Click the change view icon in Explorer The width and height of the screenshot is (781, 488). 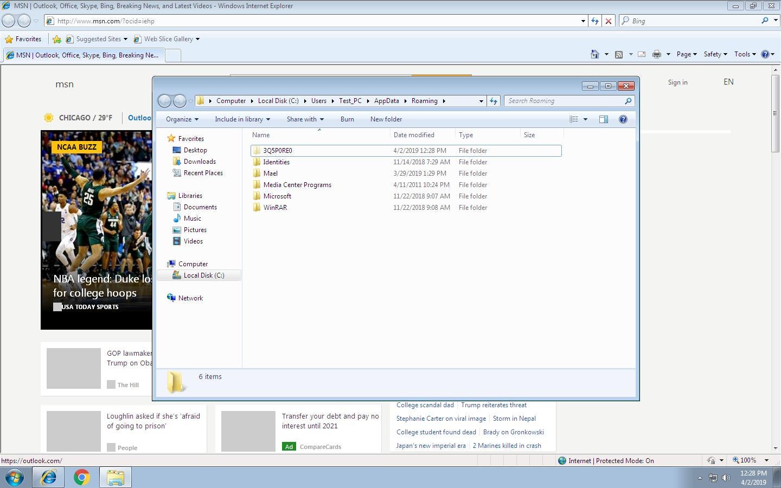(x=574, y=119)
